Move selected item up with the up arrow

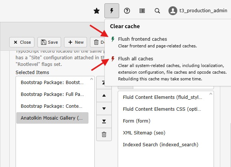pyautogui.click(x=104, y=96)
